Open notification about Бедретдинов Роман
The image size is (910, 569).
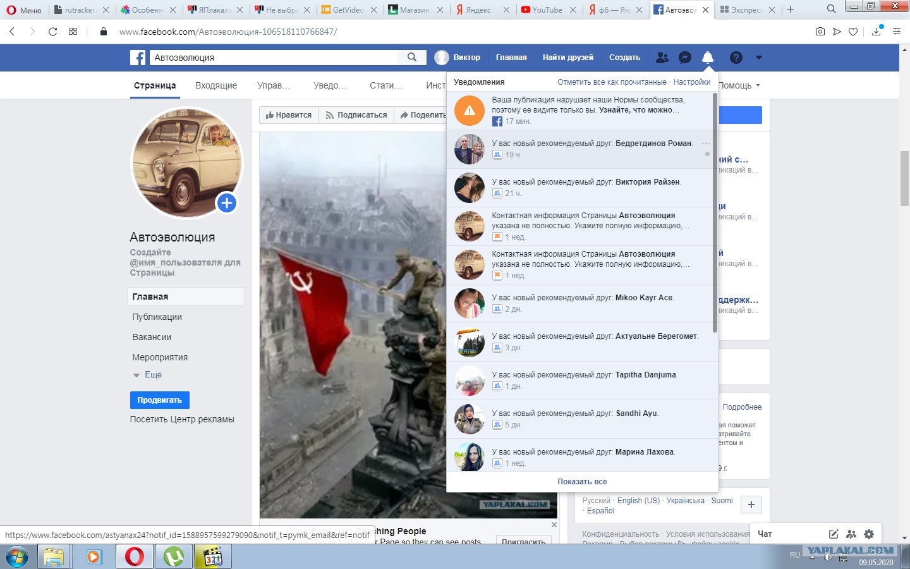579,149
